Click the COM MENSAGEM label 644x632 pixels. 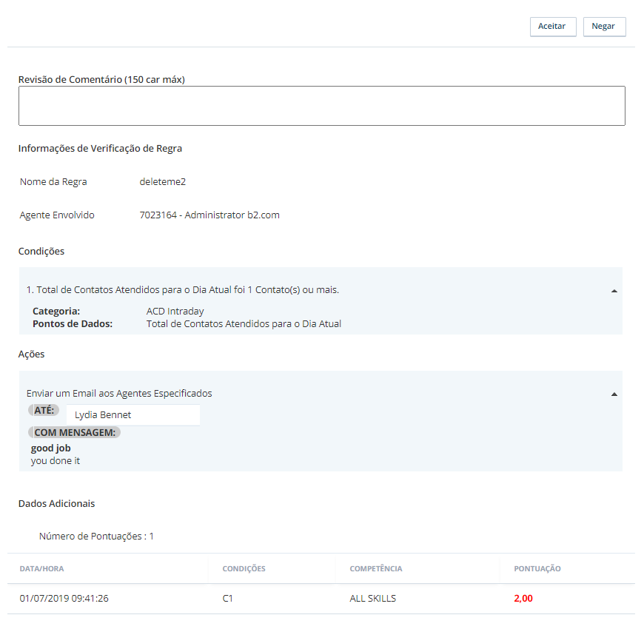[74, 432]
